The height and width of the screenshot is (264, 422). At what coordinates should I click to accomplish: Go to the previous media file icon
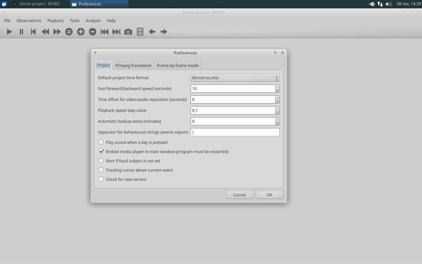(105, 32)
